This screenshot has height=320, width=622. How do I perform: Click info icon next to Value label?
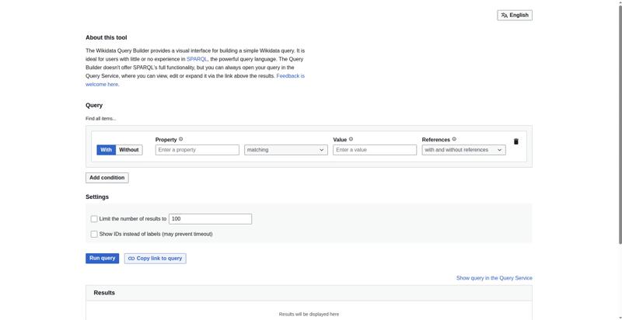click(x=351, y=140)
